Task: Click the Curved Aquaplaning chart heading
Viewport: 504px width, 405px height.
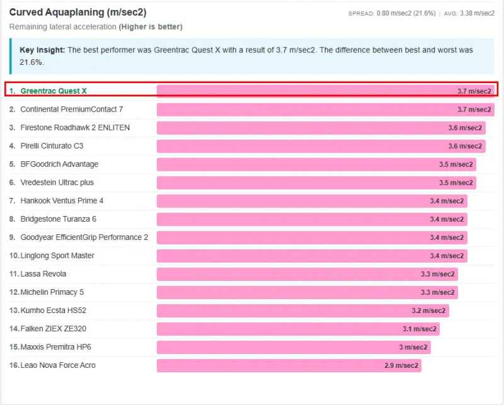Action: (79, 13)
